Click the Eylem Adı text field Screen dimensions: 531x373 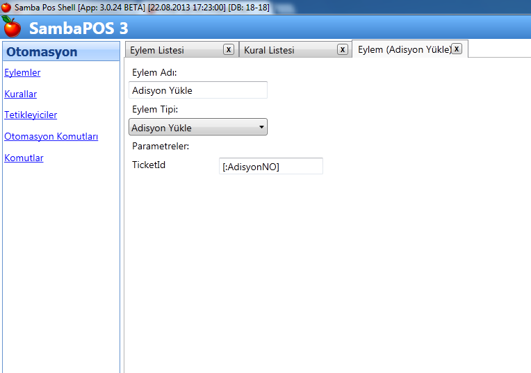[198, 90]
